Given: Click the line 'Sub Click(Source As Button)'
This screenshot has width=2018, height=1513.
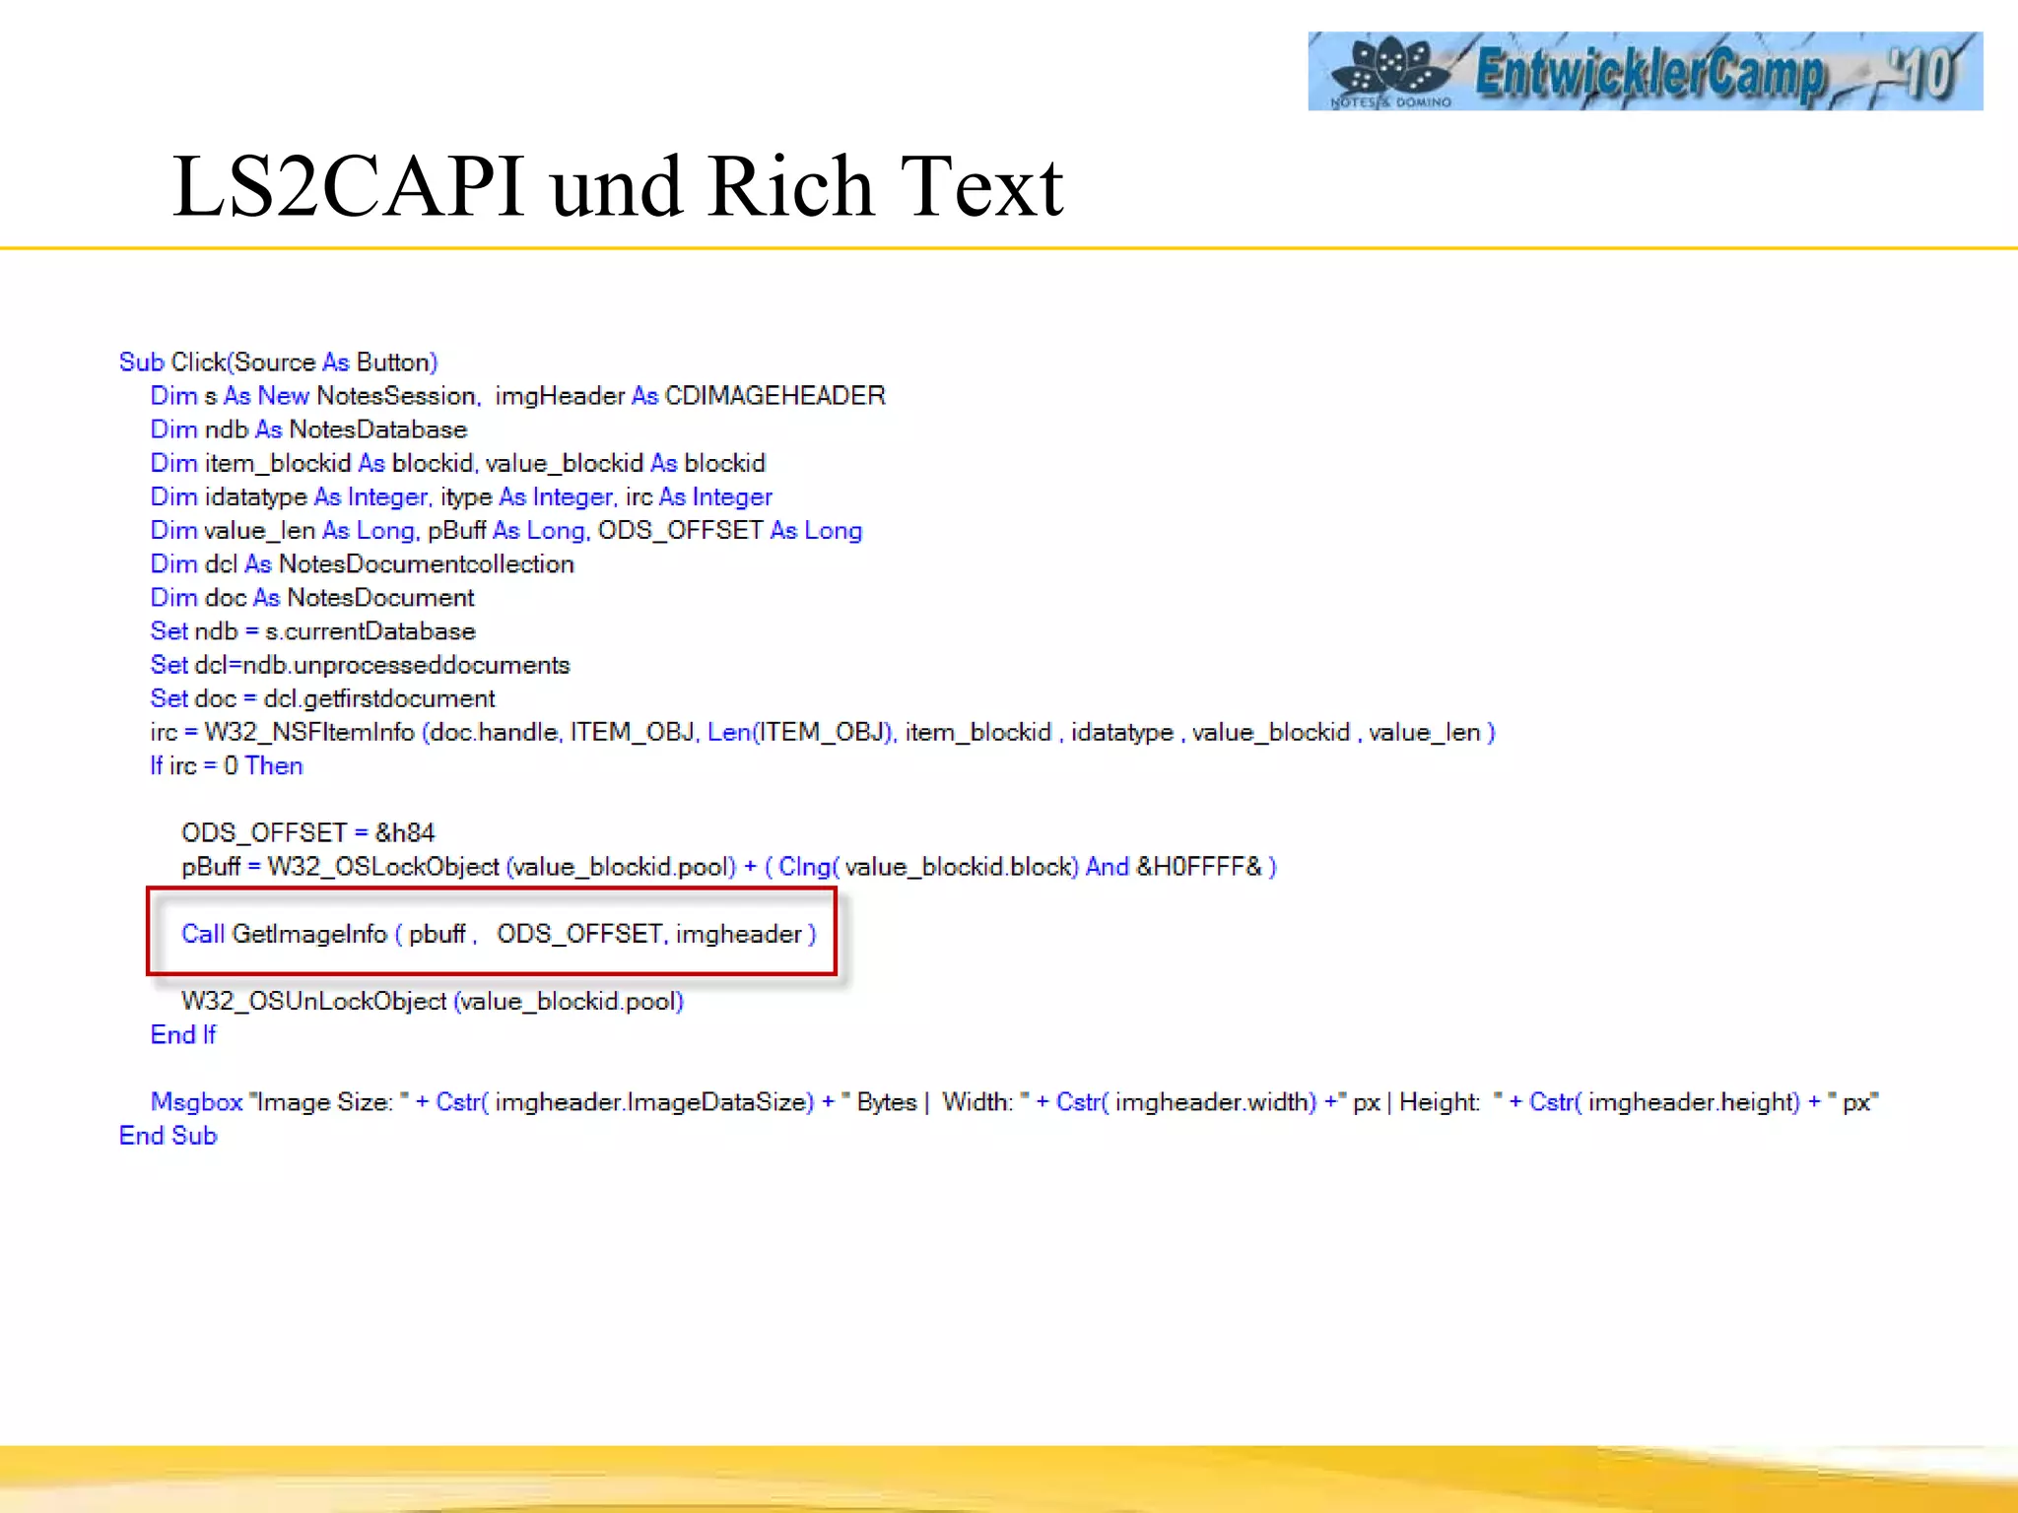Looking at the screenshot, I should coord(279,362).
